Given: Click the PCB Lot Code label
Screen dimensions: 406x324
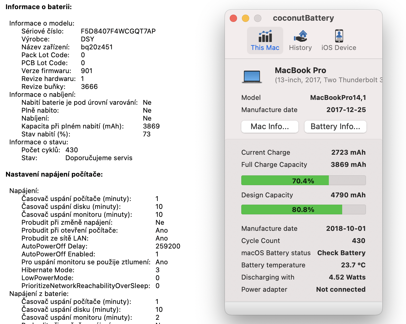Looking at the screenshot, I should (x=45, y=63).
